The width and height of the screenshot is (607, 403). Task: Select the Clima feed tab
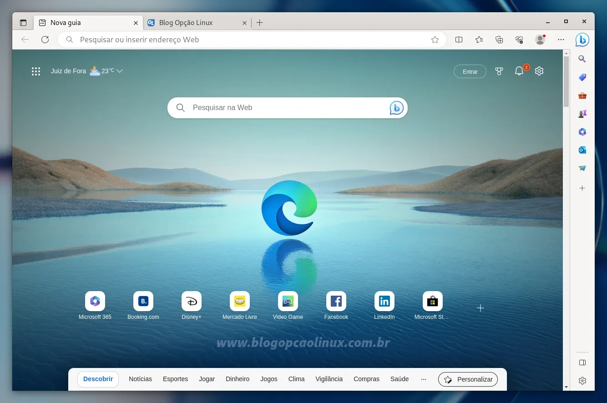pos(296,379)
